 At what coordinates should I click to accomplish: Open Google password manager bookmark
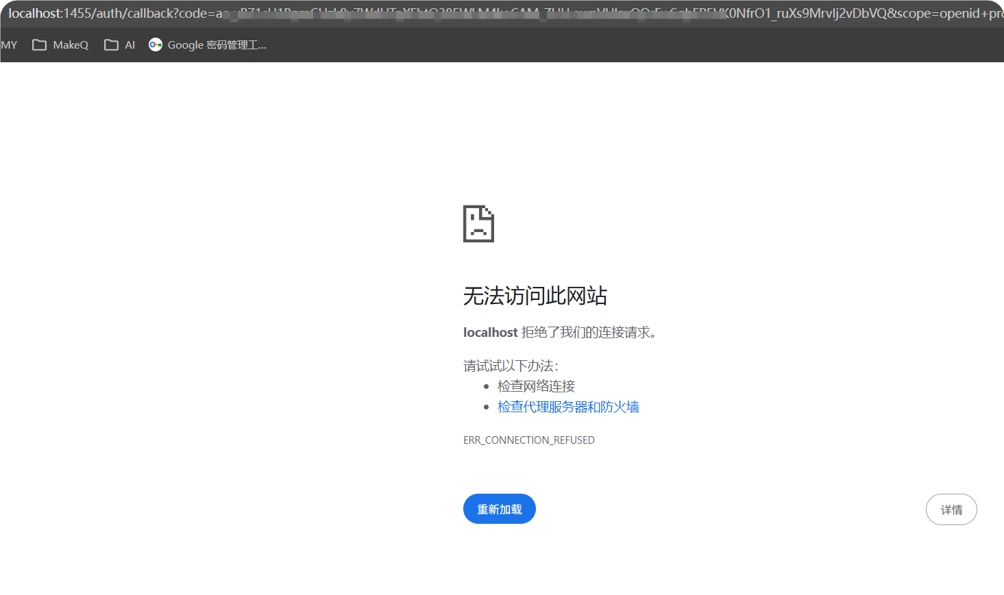click(x=208, y=45)
